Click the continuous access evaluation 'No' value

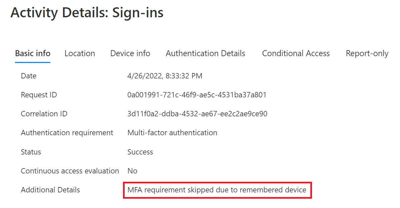tap(132, 171)
